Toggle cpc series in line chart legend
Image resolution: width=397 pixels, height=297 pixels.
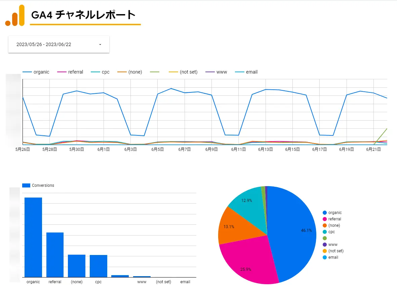[100, 72]
